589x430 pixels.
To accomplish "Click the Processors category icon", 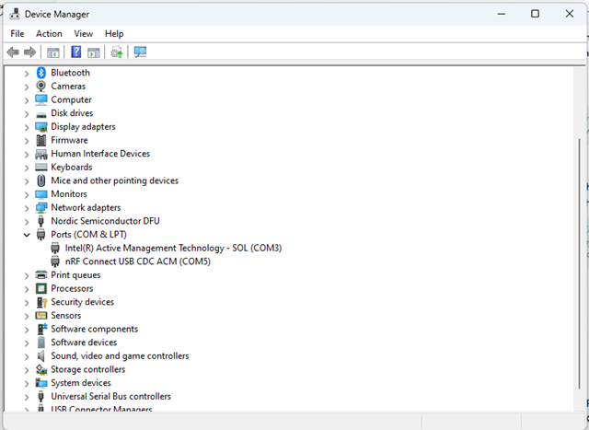I will pyautogui.click(x=41, y=288).
